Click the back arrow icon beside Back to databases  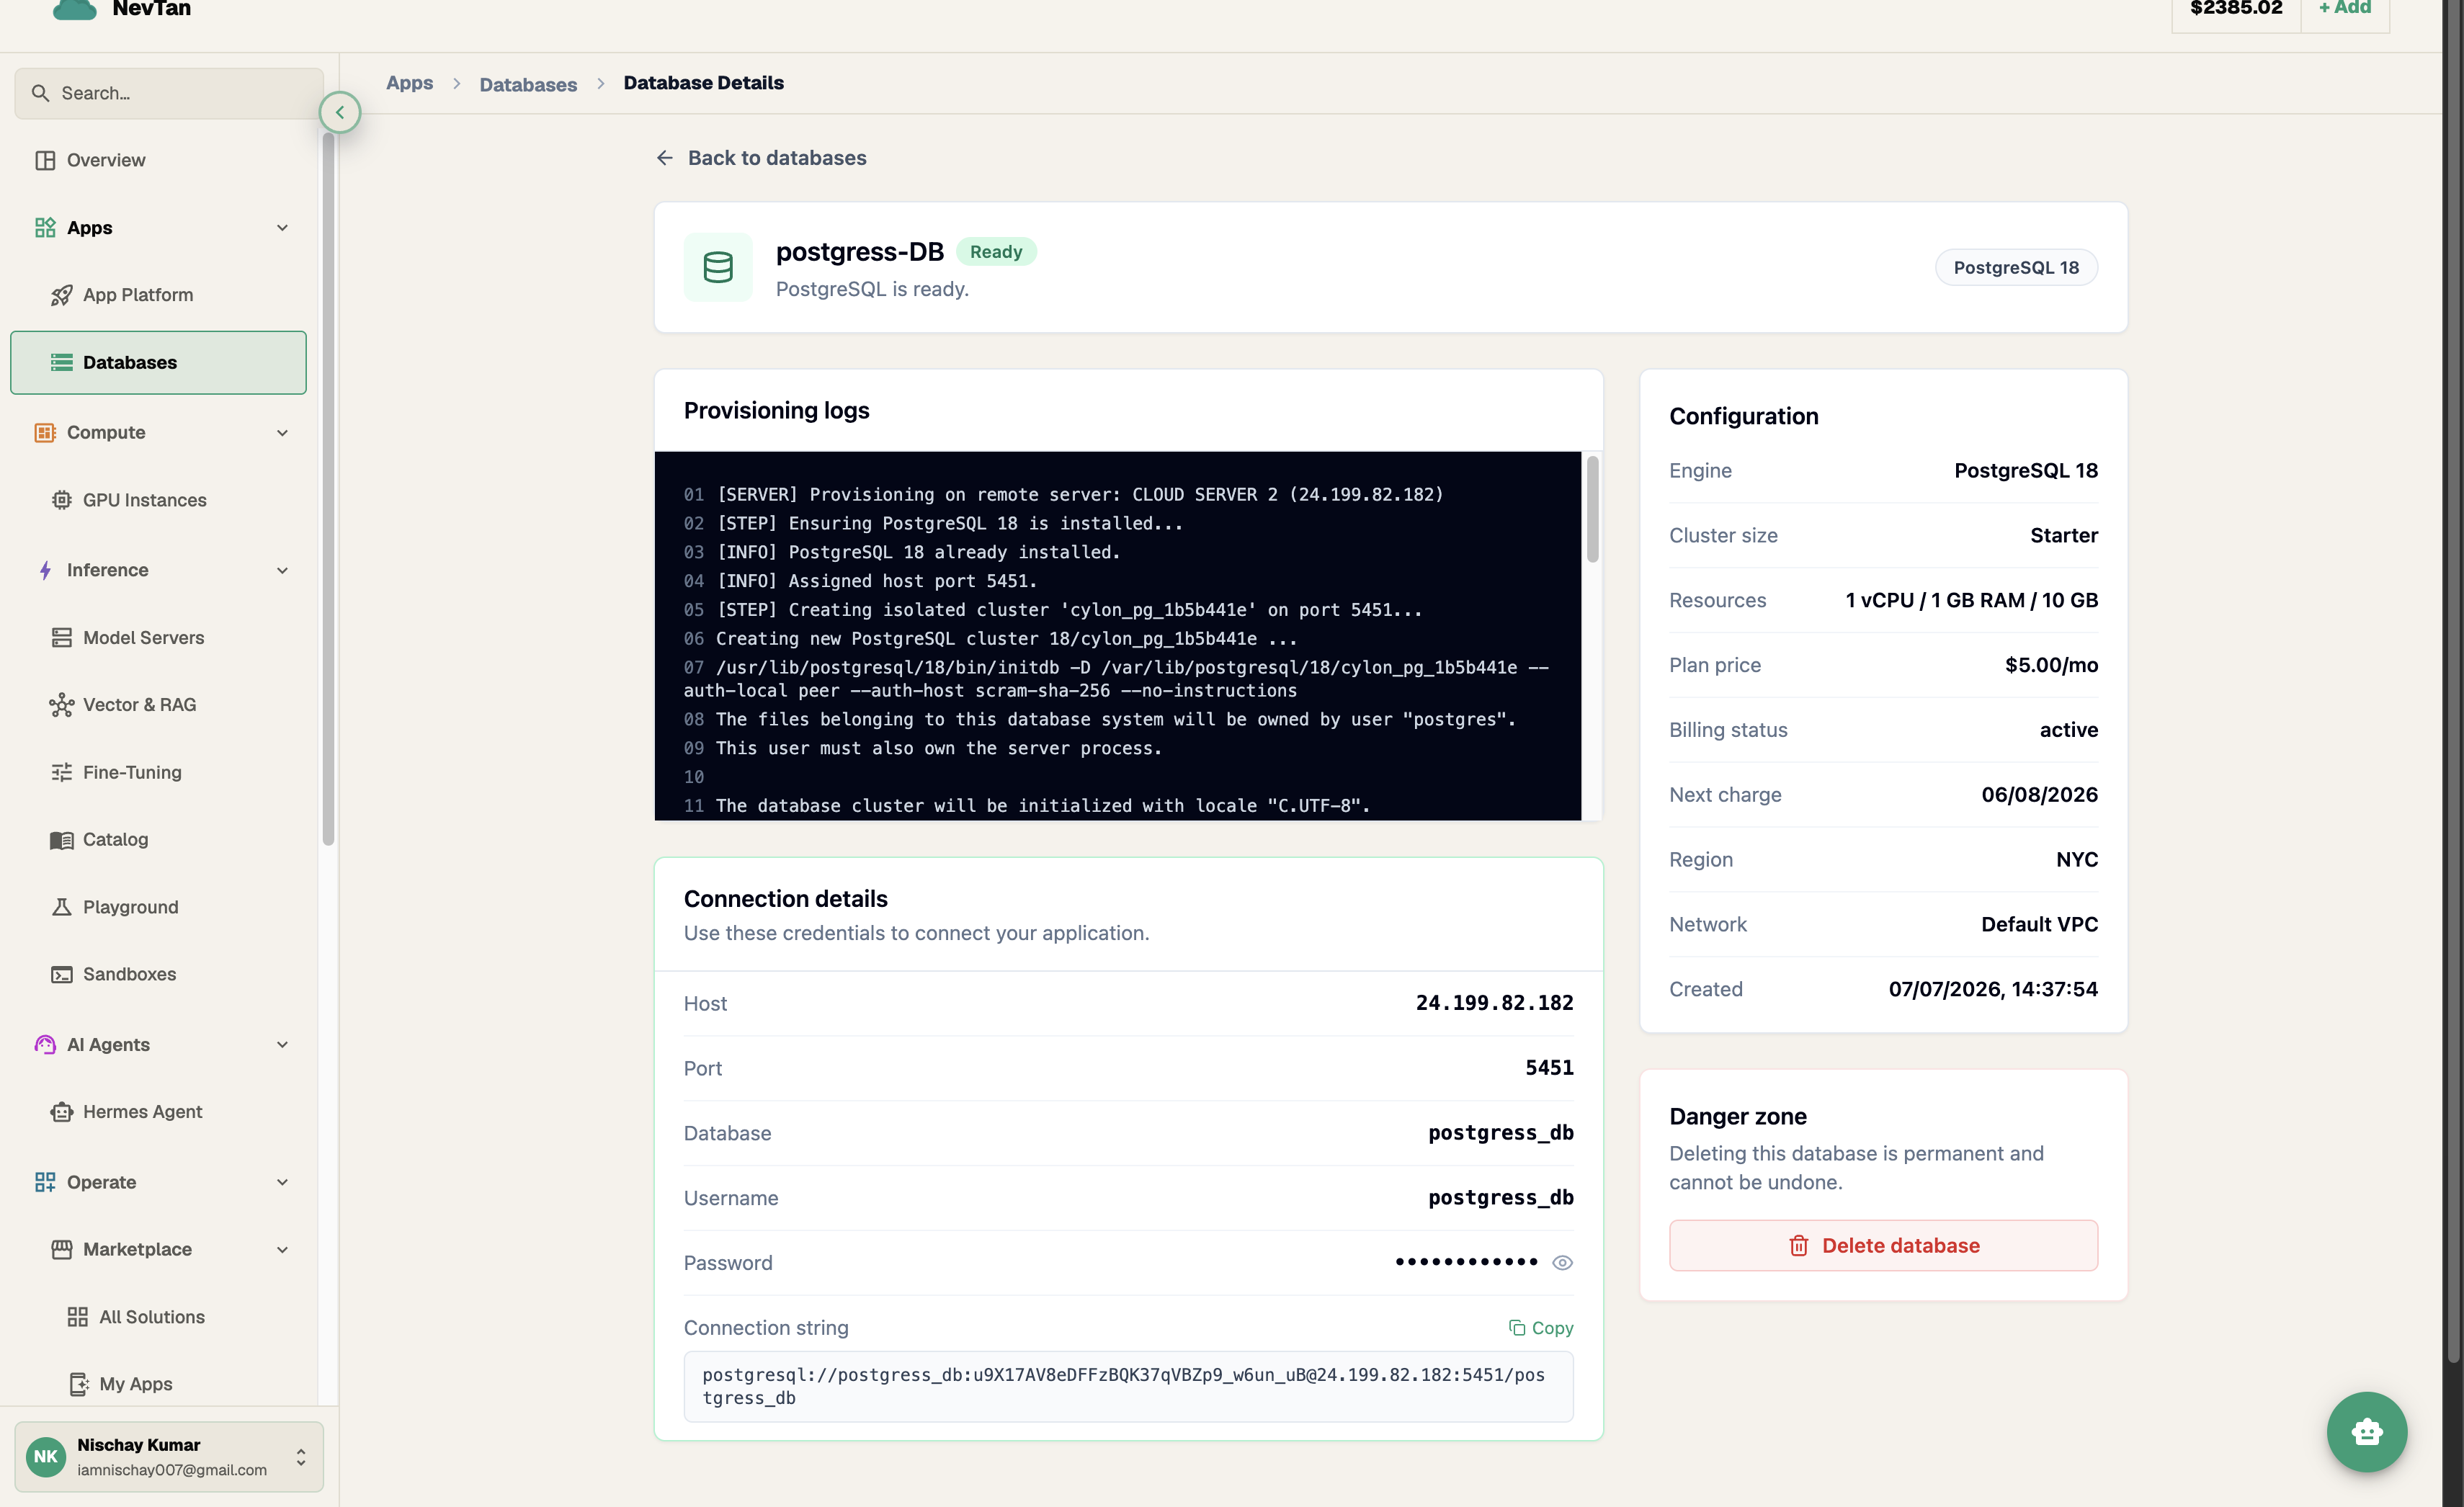pos(665,158)
